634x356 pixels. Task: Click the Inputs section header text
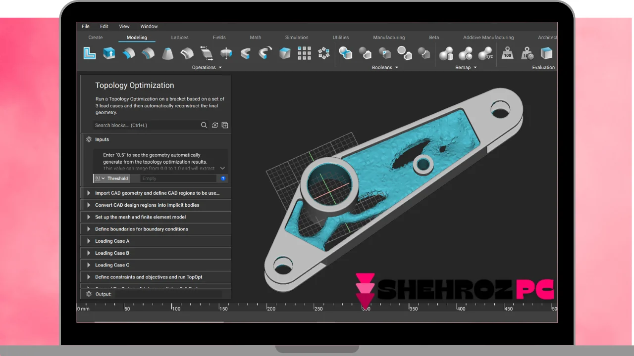click(x=102, y=139)
